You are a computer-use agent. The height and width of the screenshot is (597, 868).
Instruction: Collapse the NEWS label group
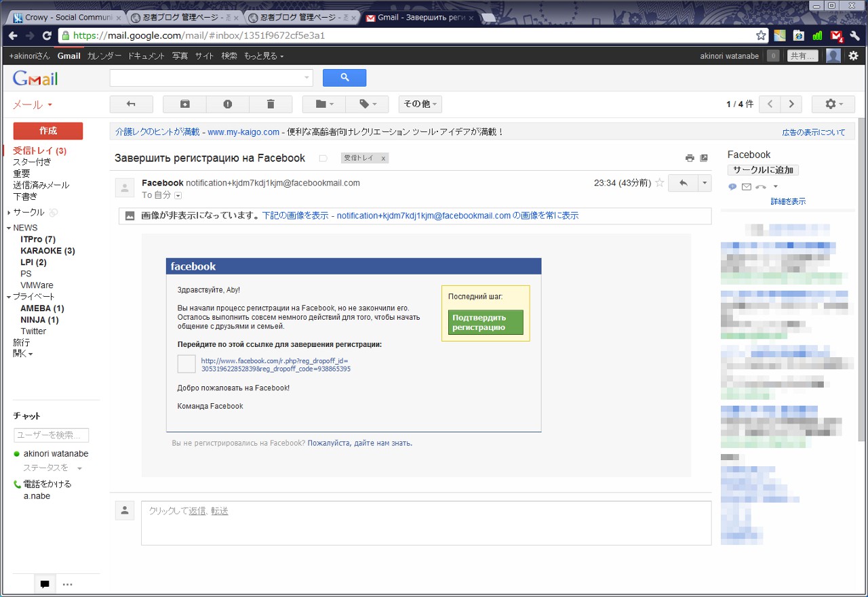8,228
